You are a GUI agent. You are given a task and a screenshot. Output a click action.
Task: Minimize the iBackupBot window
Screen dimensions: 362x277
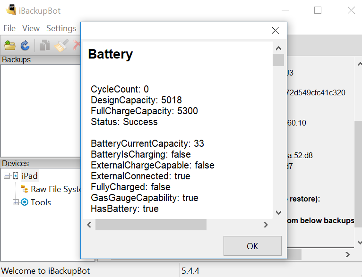[x=285, y=10]
